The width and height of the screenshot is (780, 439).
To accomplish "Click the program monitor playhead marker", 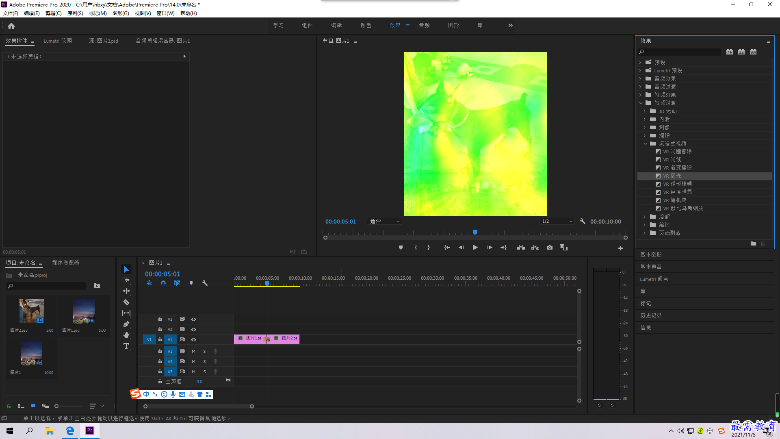I will click(x=475, y=232).
